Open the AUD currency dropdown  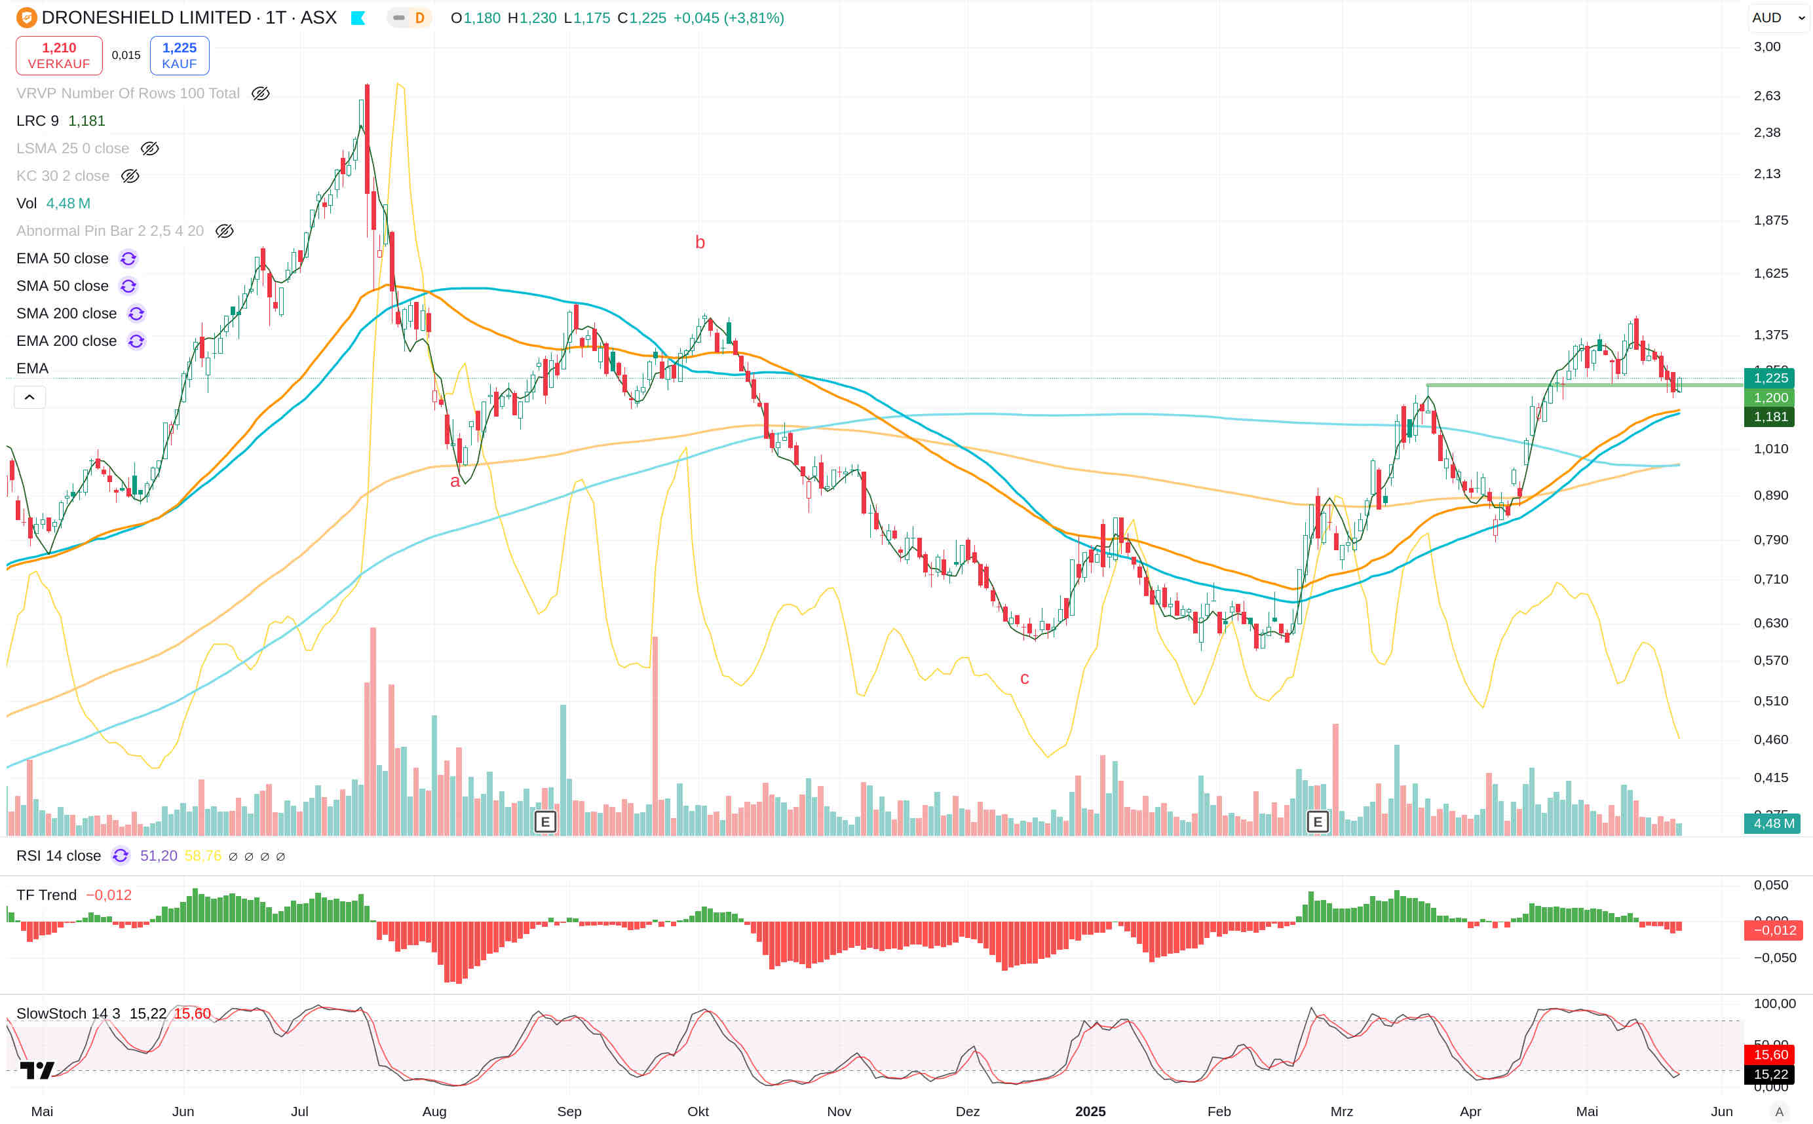click(1778, 18)
